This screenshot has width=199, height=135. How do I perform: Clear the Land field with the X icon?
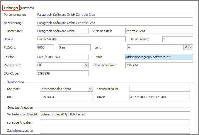(186, 47)
